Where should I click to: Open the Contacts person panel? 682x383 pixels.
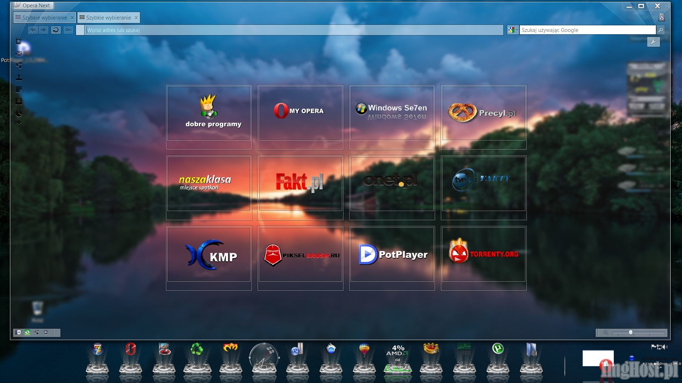(x=19, y=77)
